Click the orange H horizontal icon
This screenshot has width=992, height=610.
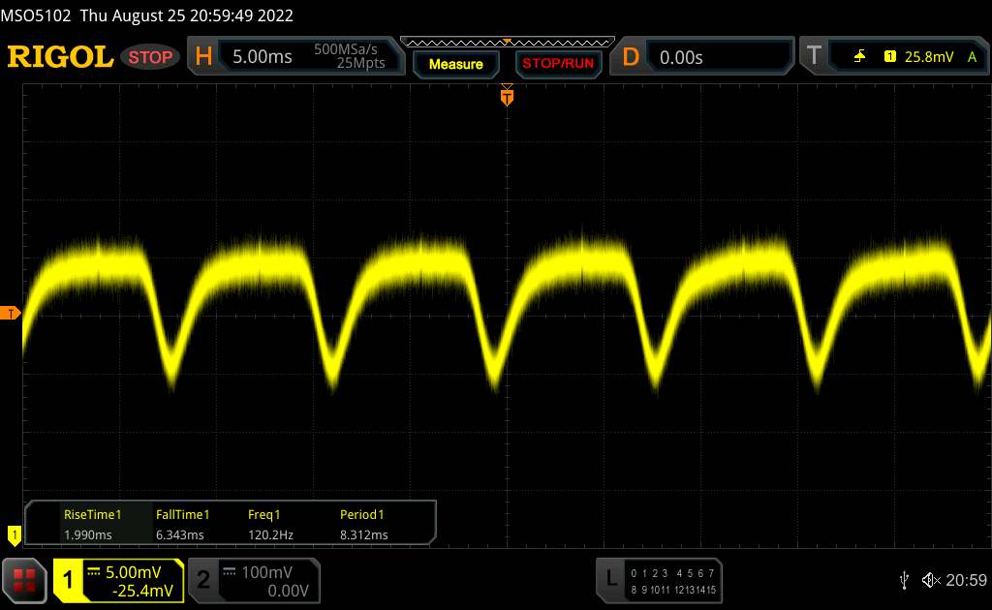point(203,57)
